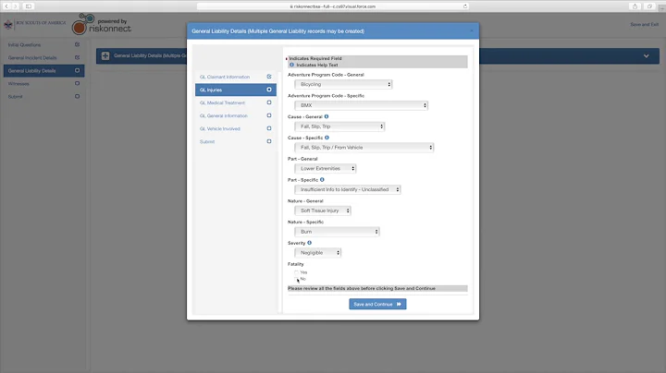Select the GL Injuries step
Image resolution: width=666 pixels, height=373 pixels.
point(236,90)
